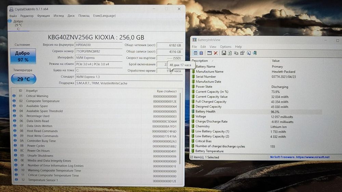
Task: Click the Атрибут column header
Action: tap(32, 91)
